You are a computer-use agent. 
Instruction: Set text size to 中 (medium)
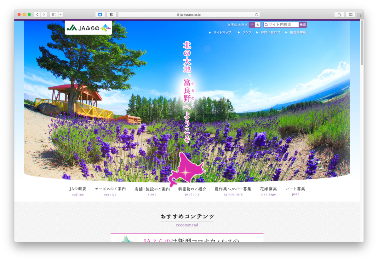pyautogui.click(x=252, y=25)
